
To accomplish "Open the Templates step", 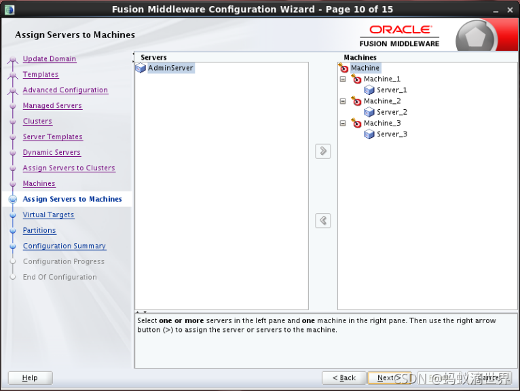I will pos(41,74).
